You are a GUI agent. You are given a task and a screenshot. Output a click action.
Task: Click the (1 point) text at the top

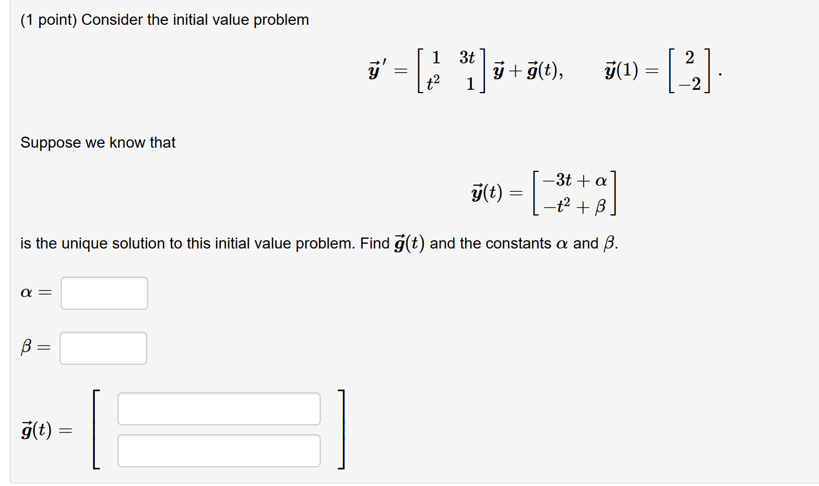point(50,19)
